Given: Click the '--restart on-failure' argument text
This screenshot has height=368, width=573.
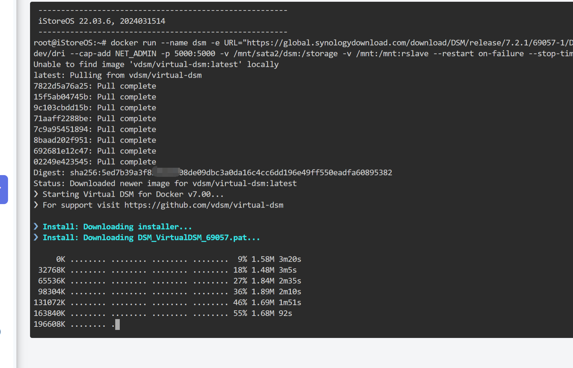Looking at the screenshot, I should [478, 54].
